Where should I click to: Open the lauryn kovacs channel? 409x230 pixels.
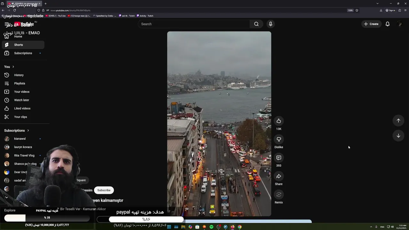point(23,147)
